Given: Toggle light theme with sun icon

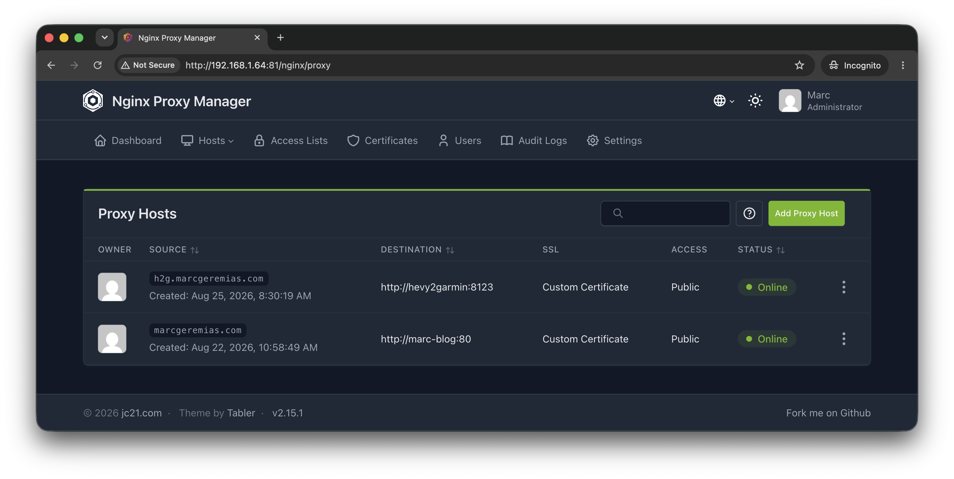Looking at the screenshot, I should coord(755,101).
